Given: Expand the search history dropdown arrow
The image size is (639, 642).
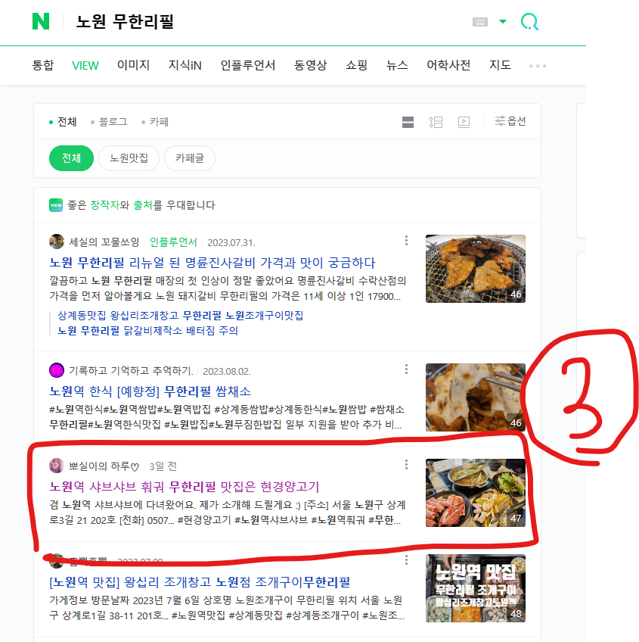Looking at the screenshot, I should coord(503,22).
